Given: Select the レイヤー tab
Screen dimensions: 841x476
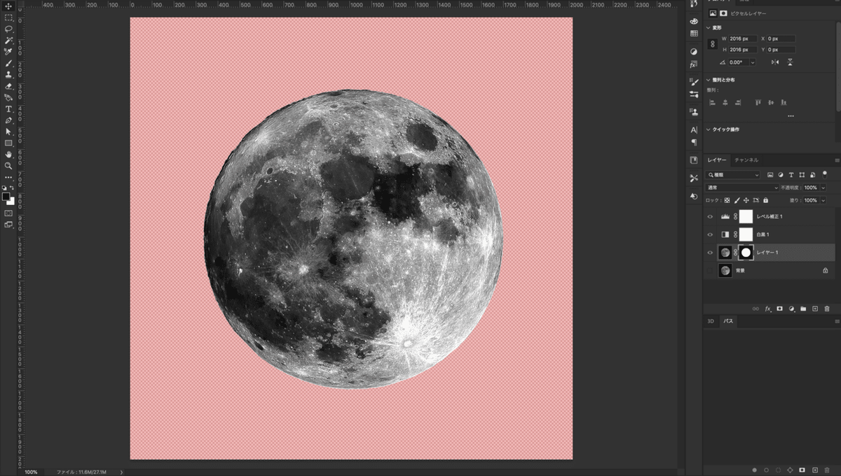Looking at the screenshot, I should (716, 160).
